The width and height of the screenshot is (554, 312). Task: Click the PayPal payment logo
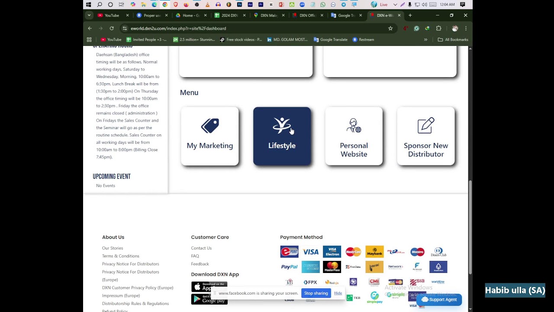(289, 267)
